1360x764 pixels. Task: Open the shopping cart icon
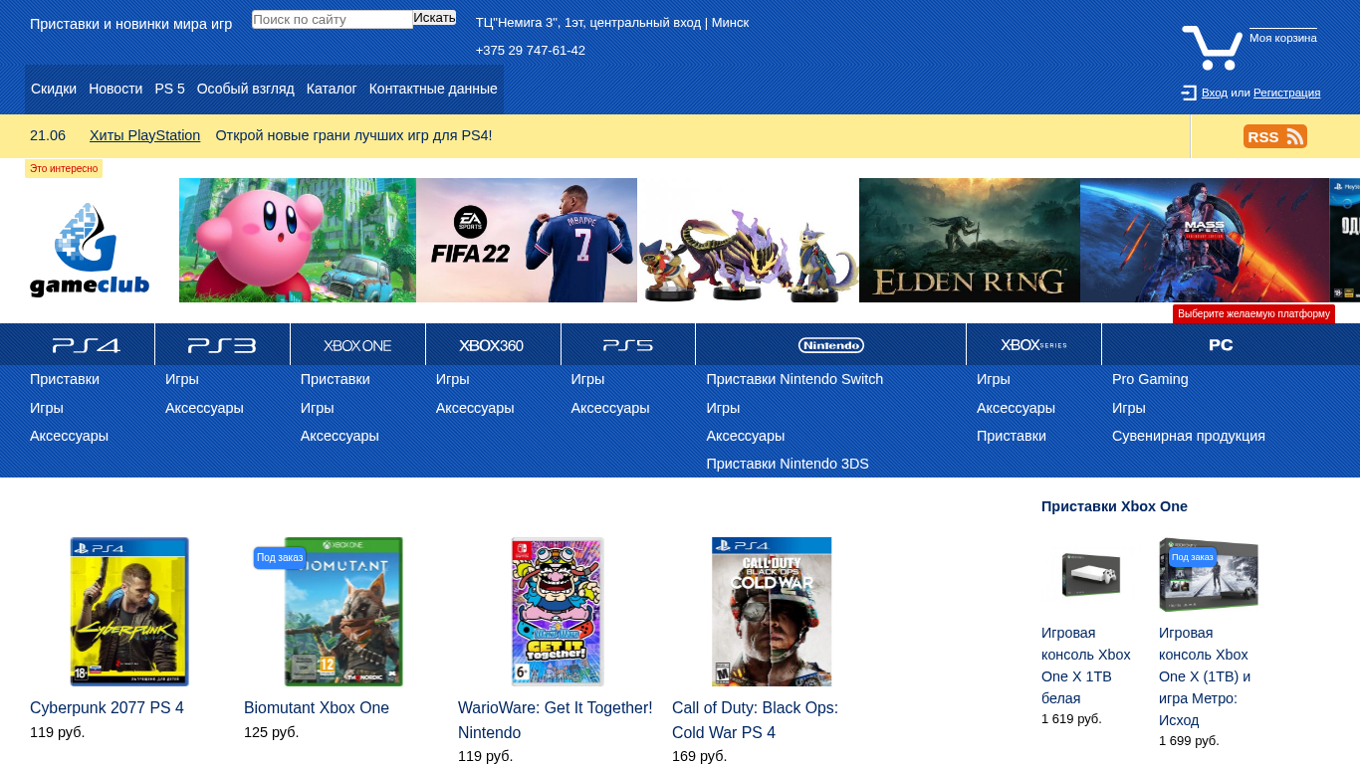pos(1211,48)
